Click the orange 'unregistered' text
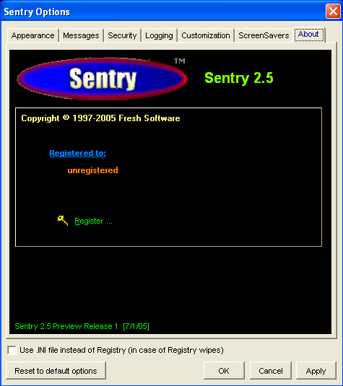Image resolution: width=343 pixels, height=386 pixels. pos(92,170)
